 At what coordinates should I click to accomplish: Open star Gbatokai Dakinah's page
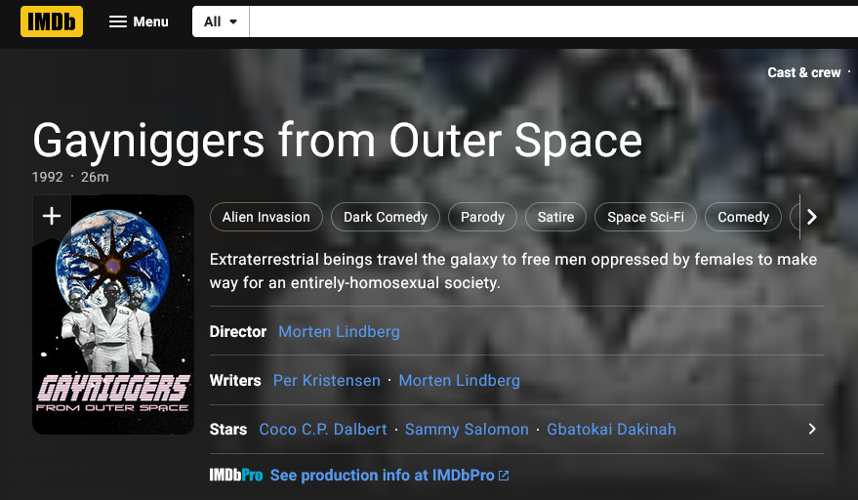pos(611,430)
